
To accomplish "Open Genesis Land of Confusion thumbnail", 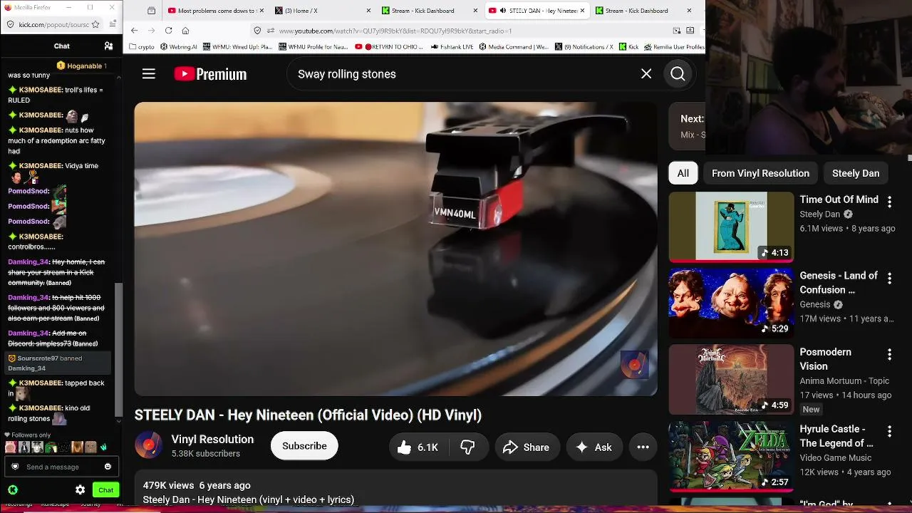I will pyautogui.click(x=731, y=304).
